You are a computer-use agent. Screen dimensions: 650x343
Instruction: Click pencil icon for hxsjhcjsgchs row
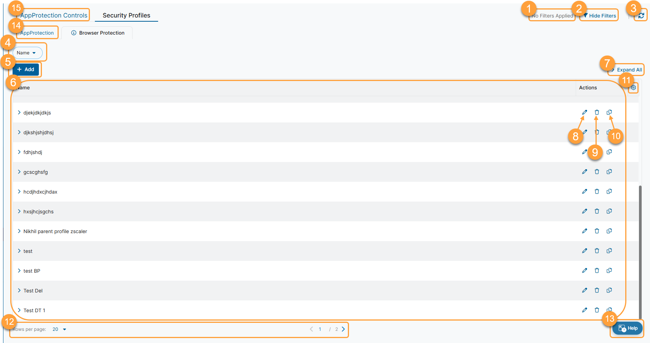(584, 211)
